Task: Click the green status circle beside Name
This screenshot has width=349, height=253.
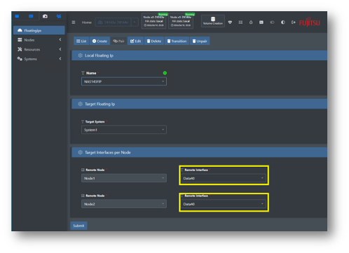Action: (165, 73)
